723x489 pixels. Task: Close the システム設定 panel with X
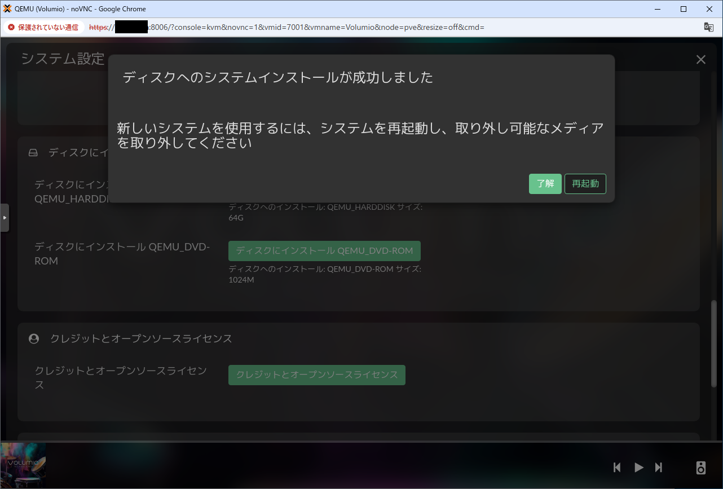coord(701,59)
